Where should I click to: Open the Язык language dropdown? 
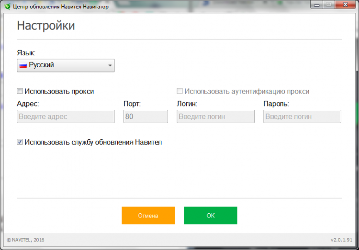pos(66,65)
